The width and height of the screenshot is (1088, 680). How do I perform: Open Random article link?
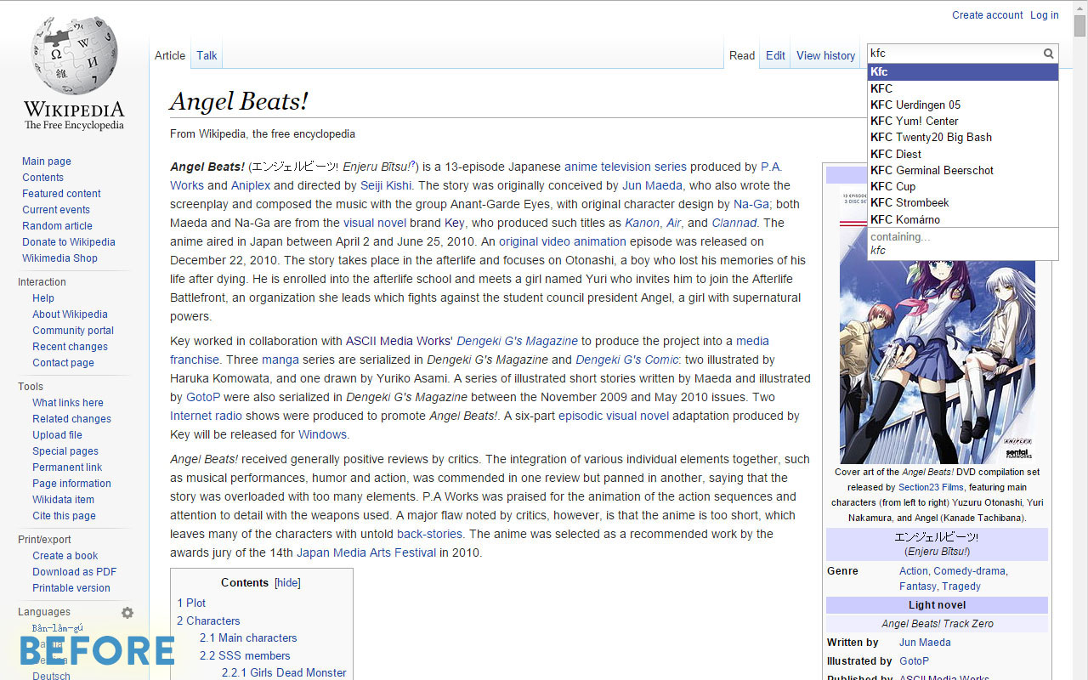[57, 226]
